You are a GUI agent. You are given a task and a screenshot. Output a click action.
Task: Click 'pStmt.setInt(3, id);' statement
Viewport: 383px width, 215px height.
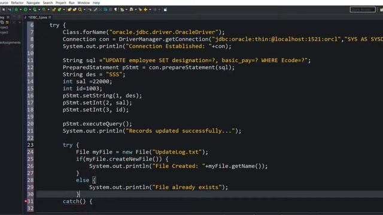click(96, 110)
